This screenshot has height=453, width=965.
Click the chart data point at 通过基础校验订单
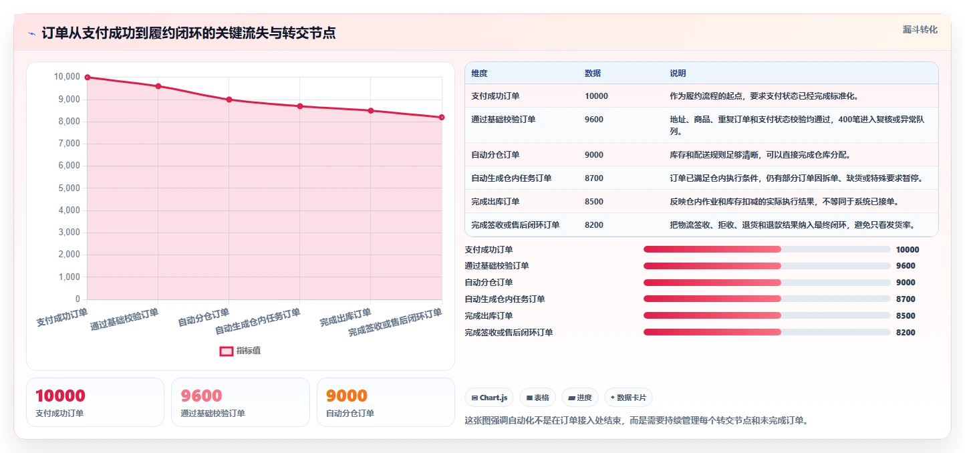(x=158, y=86)
